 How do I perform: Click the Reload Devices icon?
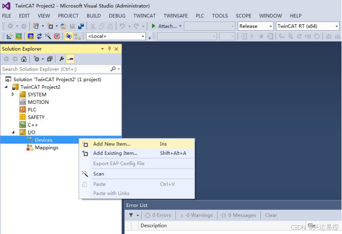(x=39, y=36)
